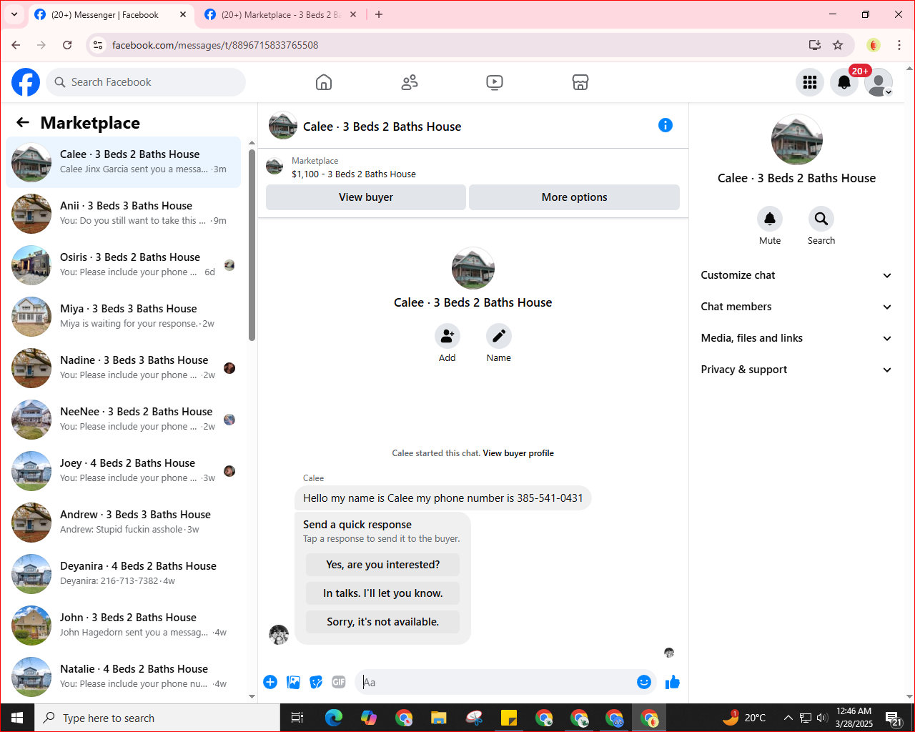
Task: Open the Facebook logo home link
Action: [26, 82]
